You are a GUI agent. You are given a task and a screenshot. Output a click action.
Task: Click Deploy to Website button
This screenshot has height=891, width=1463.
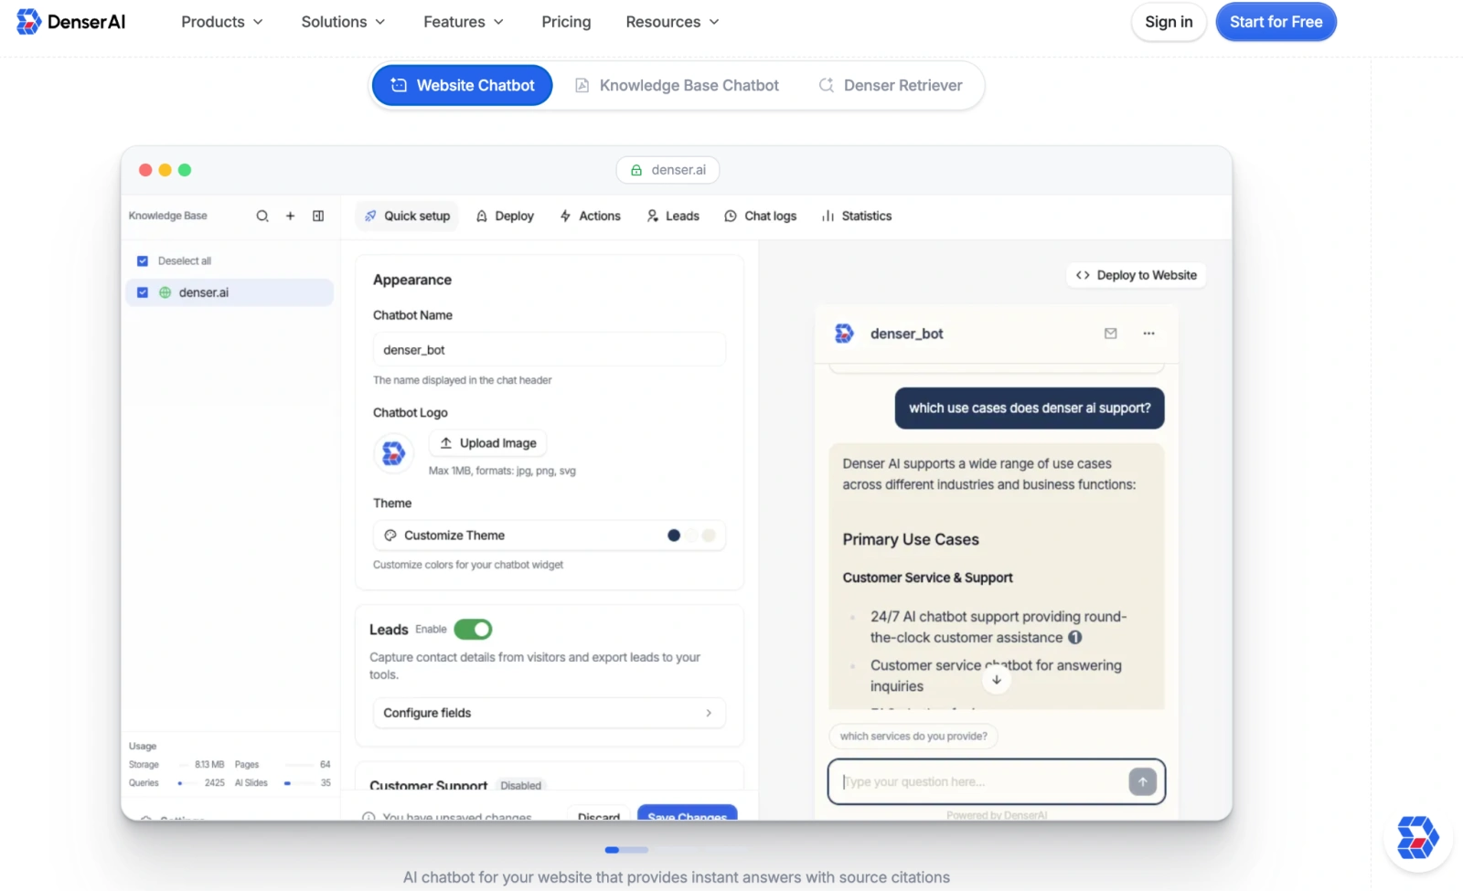click(1136, 275)
